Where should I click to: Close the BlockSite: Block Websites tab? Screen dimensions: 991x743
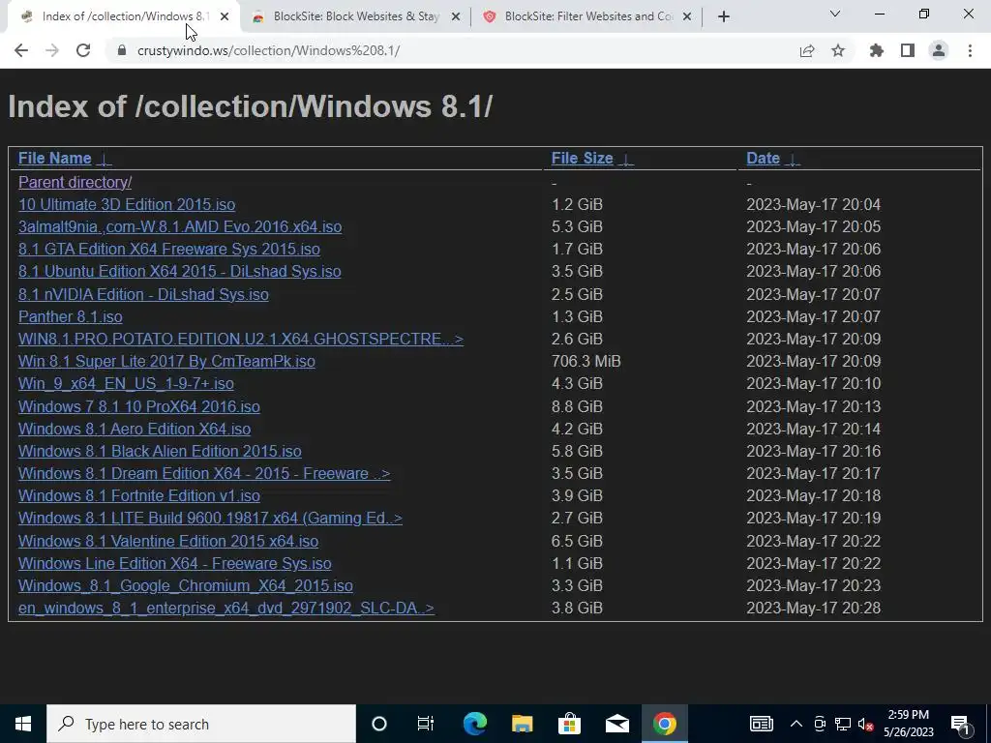[456, 16]
